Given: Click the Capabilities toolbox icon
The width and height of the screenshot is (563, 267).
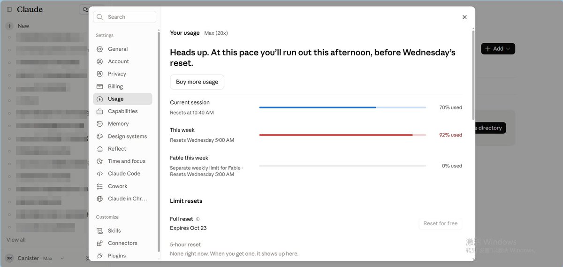Looking at the screenshot, I should click(99, 111).
